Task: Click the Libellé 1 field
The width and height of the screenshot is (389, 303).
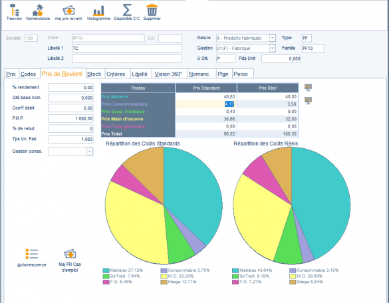Action: [127, 48]
